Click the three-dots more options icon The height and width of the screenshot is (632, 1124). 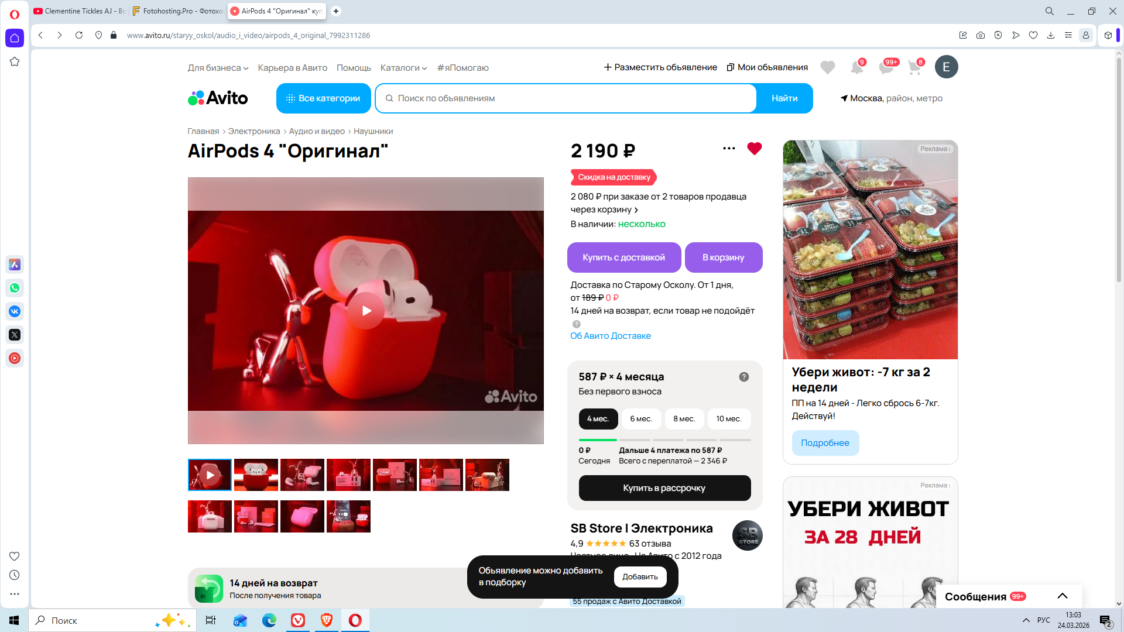coord(729,149)
